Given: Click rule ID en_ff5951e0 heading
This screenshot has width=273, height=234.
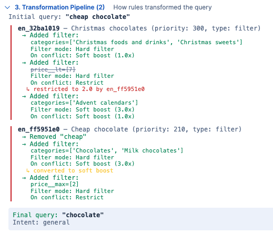Looking at the screenshot, I should coord(38,129).
